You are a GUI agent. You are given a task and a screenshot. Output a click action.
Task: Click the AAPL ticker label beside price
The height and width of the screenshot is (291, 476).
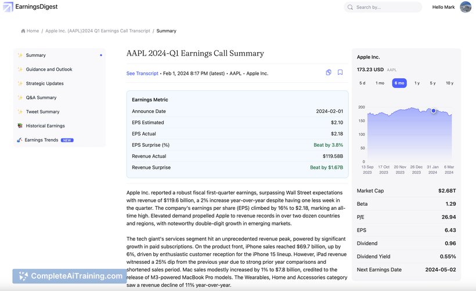pos(392,70)
